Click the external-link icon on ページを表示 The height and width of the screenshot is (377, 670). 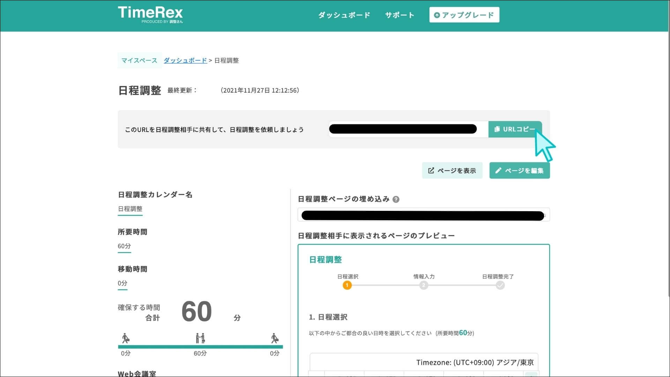(431, 170)
